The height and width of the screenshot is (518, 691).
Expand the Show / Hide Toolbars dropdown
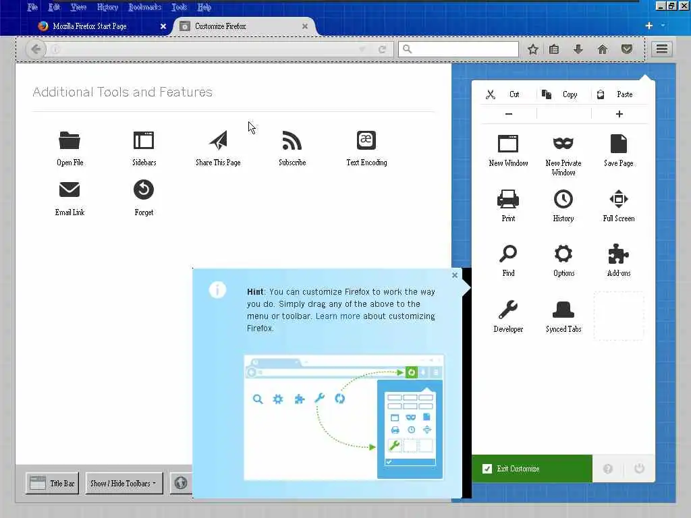(x=124, y=483)
